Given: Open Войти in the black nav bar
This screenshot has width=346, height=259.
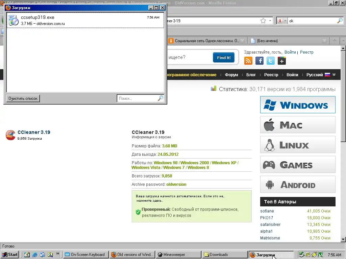Looking at the screenshot, I should point(292,75).
